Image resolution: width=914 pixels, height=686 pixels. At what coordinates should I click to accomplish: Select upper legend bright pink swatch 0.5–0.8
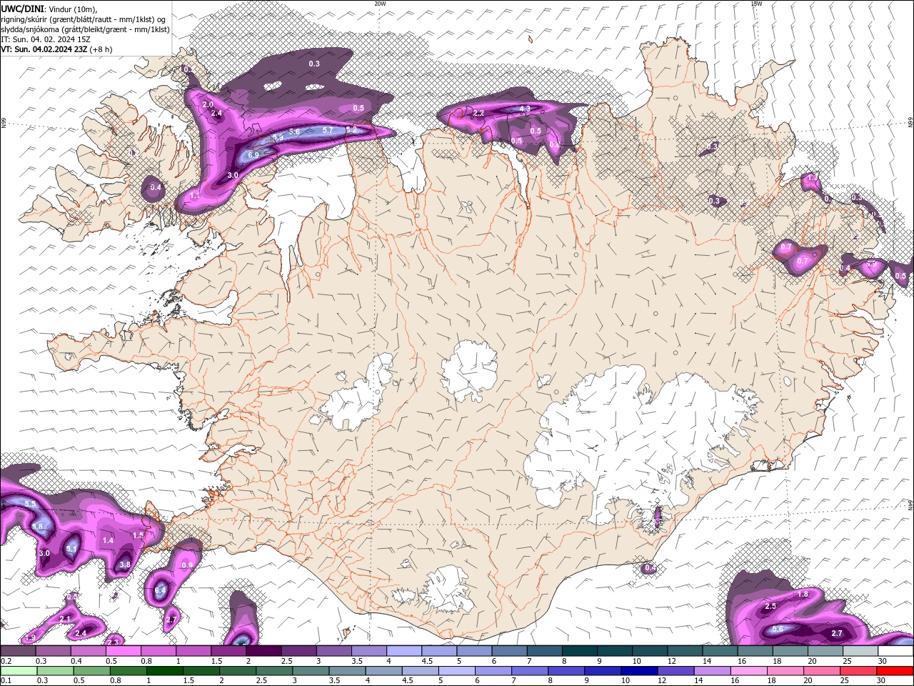point(124,650)
